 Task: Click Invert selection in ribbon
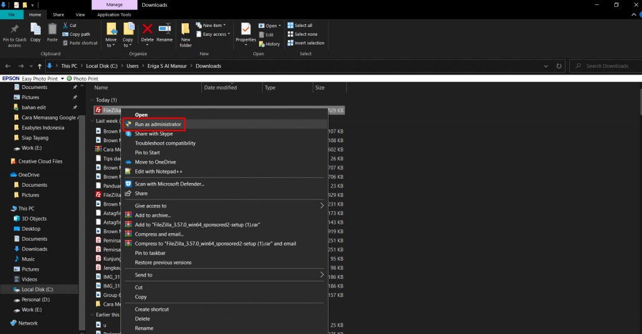pos(306,43)
